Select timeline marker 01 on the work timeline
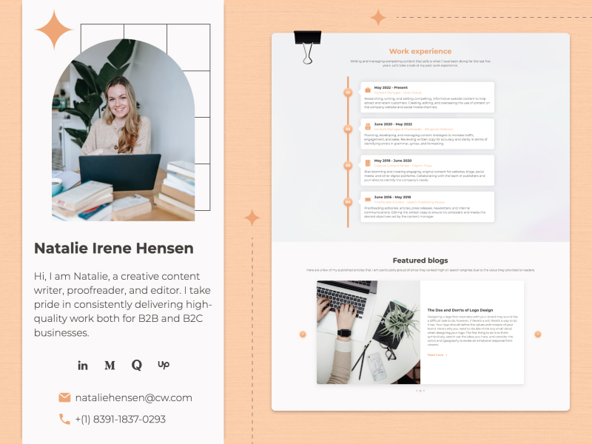Viewport: 592px width, 444px height. (347, 92)
